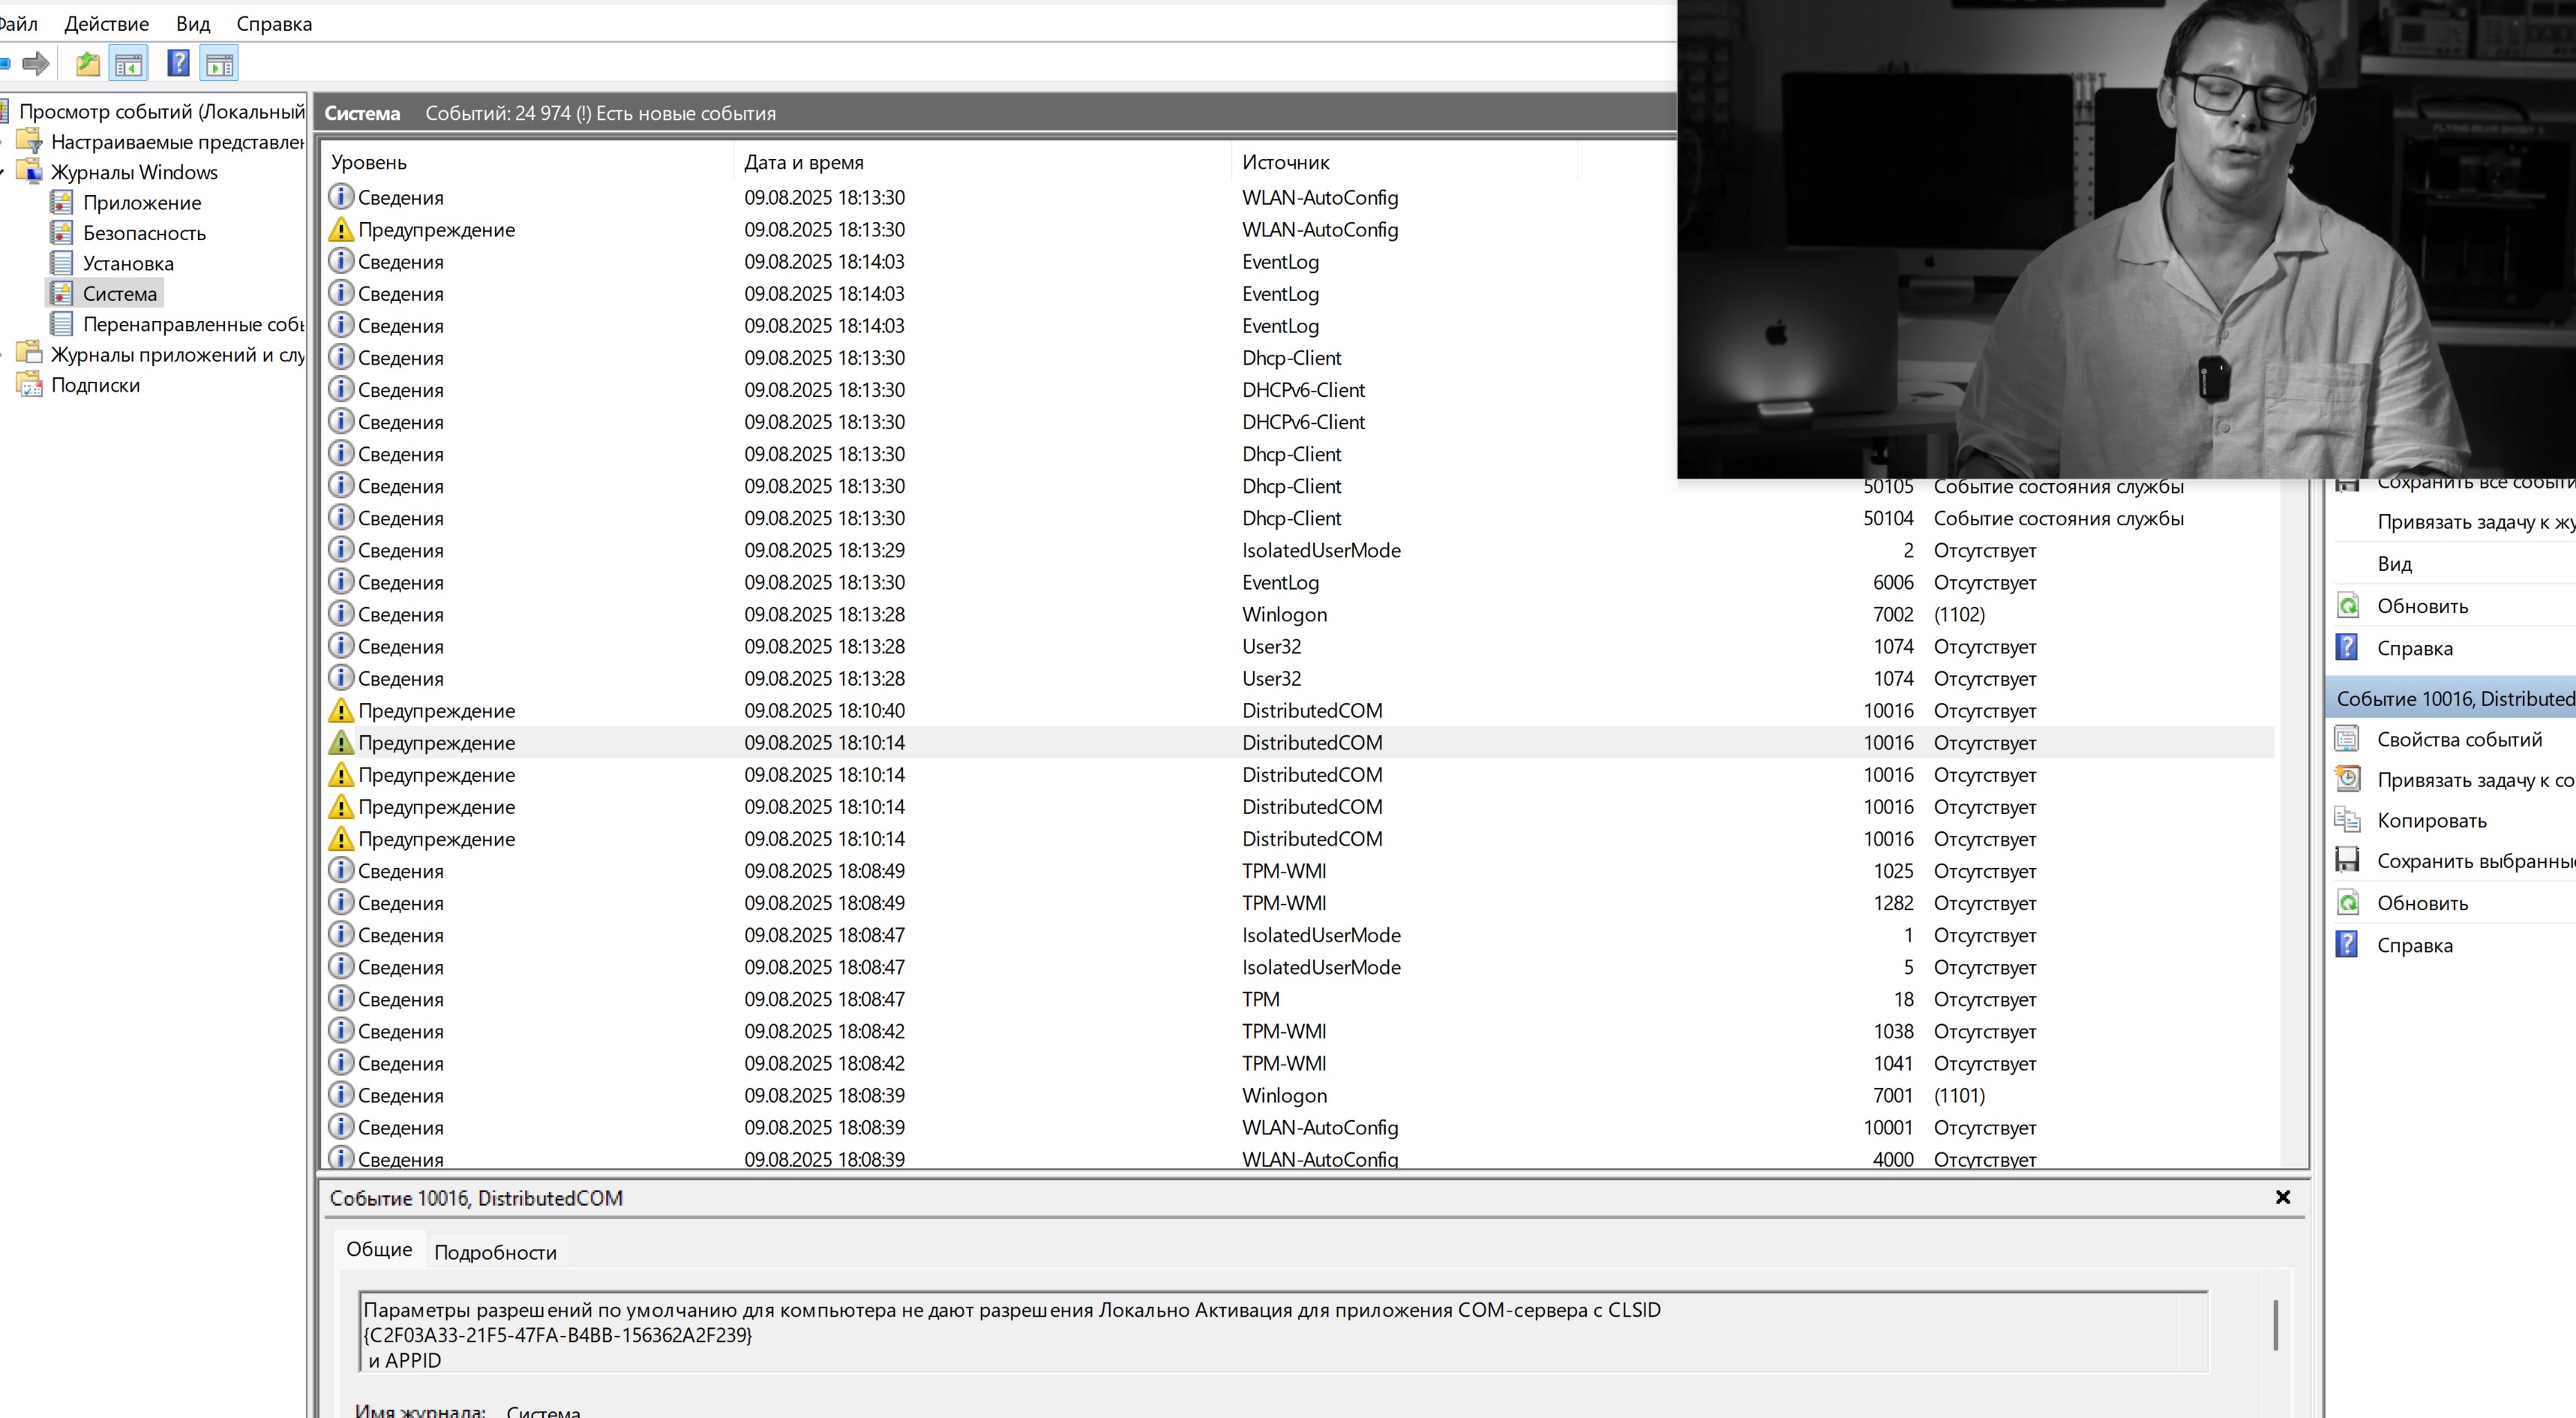Click the up-one-level folder toolbar icon
2576x1418 pixels.
88,64
